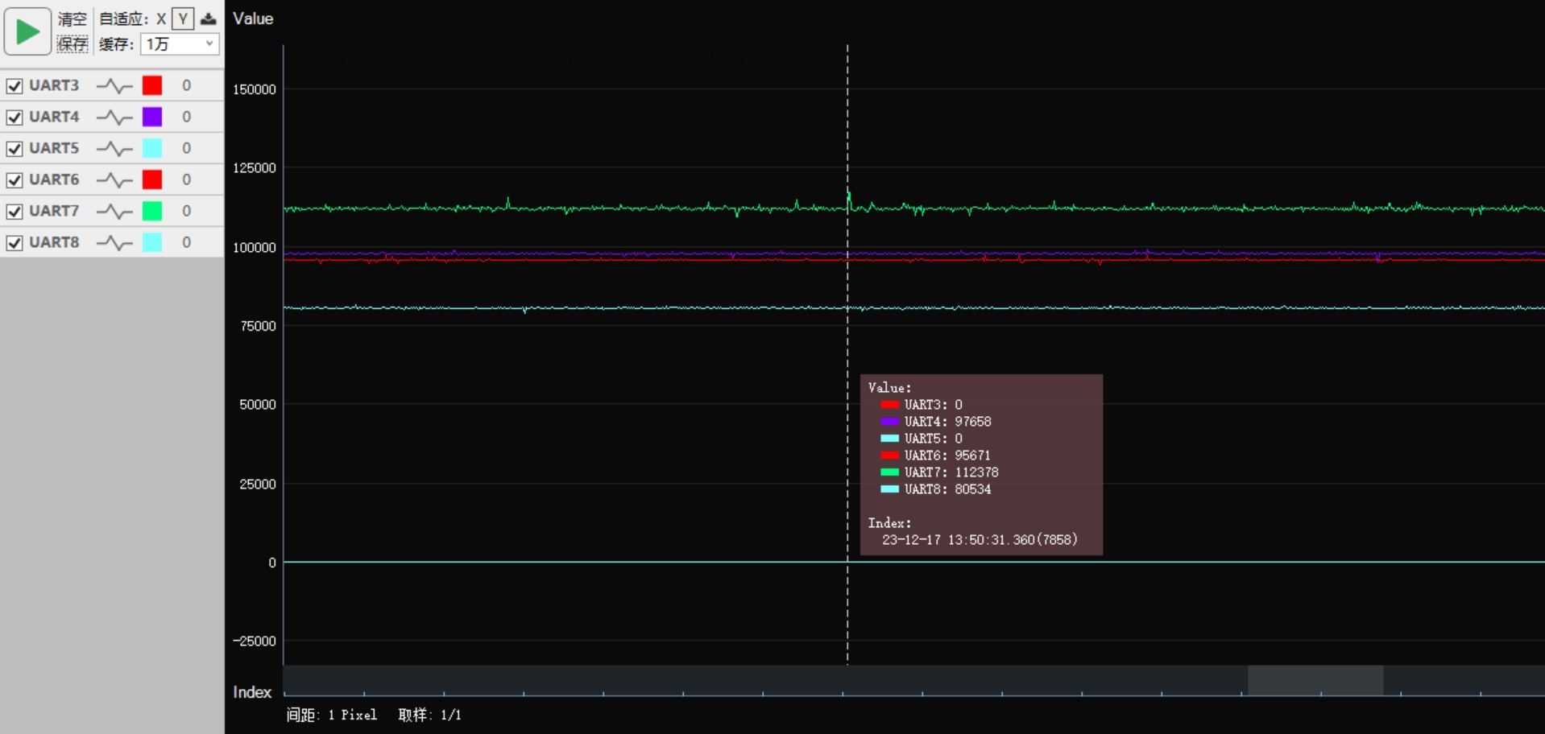1545x734 pixels.
Task: Click the UART3 waveform line-style icon
Action: pyautogui.click(x=114, y=85)
